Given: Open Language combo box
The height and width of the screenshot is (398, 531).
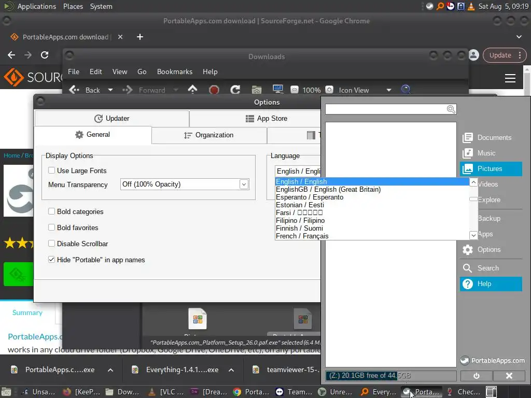Looking at the screenshot, I should (x=298, y=171).
